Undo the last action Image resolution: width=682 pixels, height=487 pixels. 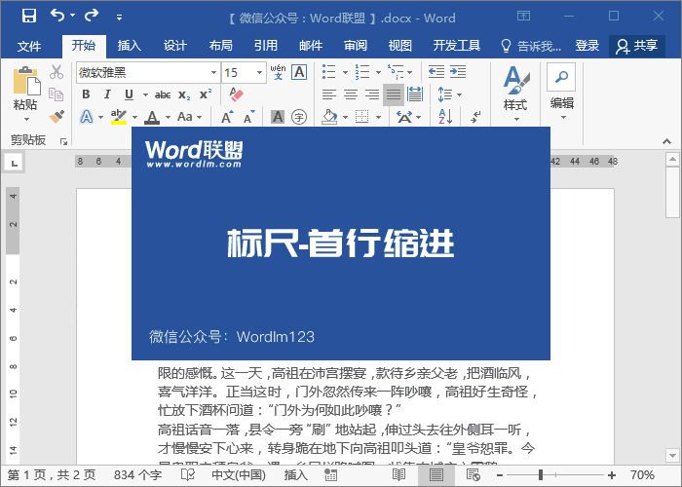click(x=57, y=16)
